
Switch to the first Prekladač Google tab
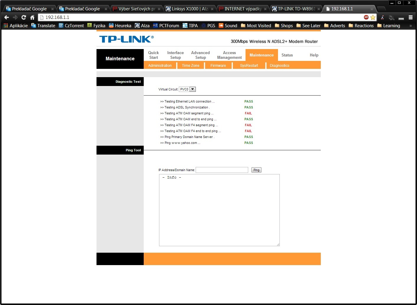pyautogui.click(x=29, y=9)
